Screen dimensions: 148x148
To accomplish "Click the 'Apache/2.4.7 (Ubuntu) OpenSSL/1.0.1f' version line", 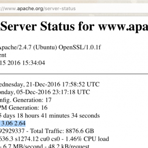I will coord(50,47).
